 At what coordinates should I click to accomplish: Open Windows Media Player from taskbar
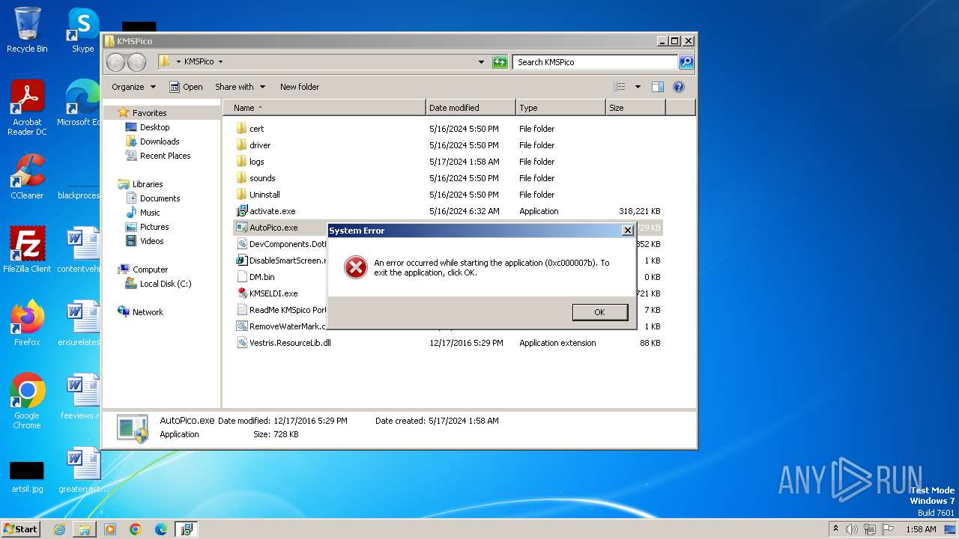point(110,529)
